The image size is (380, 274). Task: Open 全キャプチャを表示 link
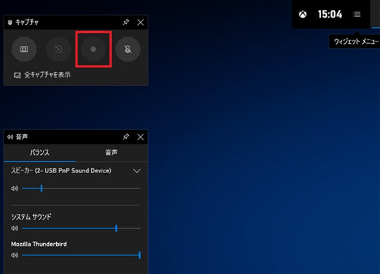(x=42, y=75)
